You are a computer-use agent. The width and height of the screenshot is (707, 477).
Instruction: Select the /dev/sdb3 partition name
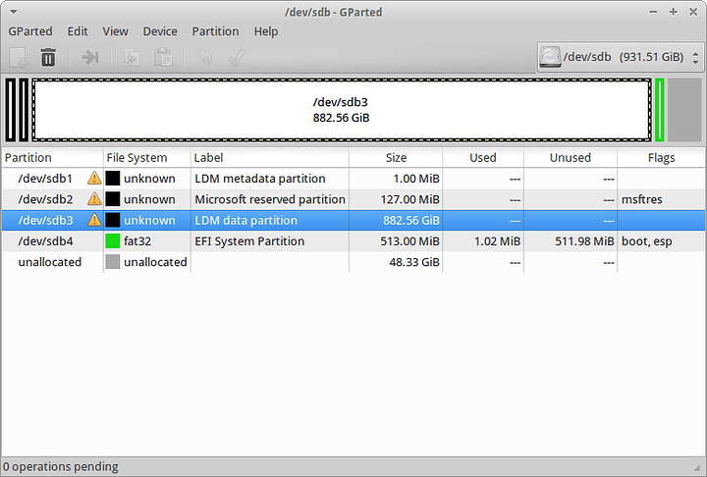[x=45, y=220]
